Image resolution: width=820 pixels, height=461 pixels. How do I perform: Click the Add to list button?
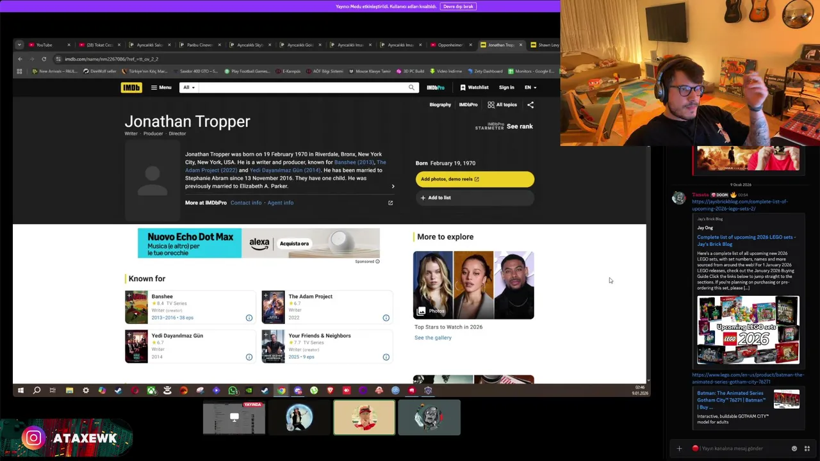(475, 197)
